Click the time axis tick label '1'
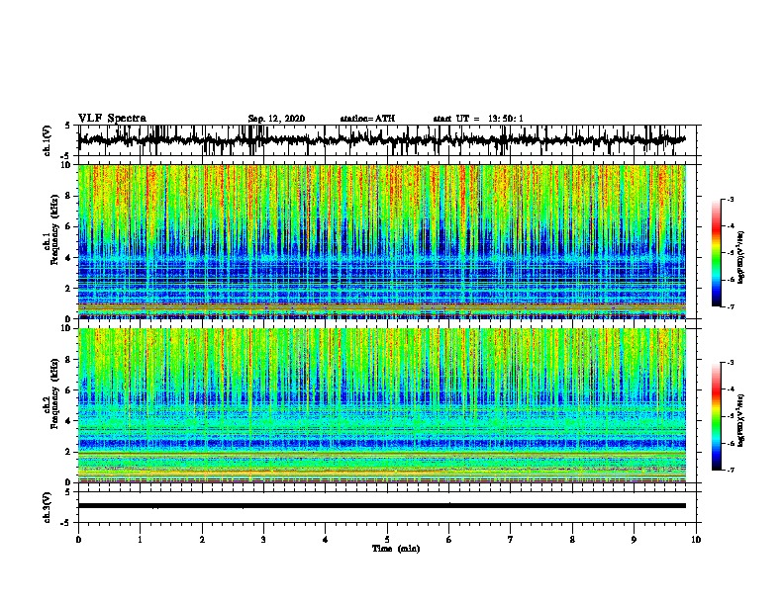Image resolution: width=784 pixels, height=605 pixels. (140, 540)
